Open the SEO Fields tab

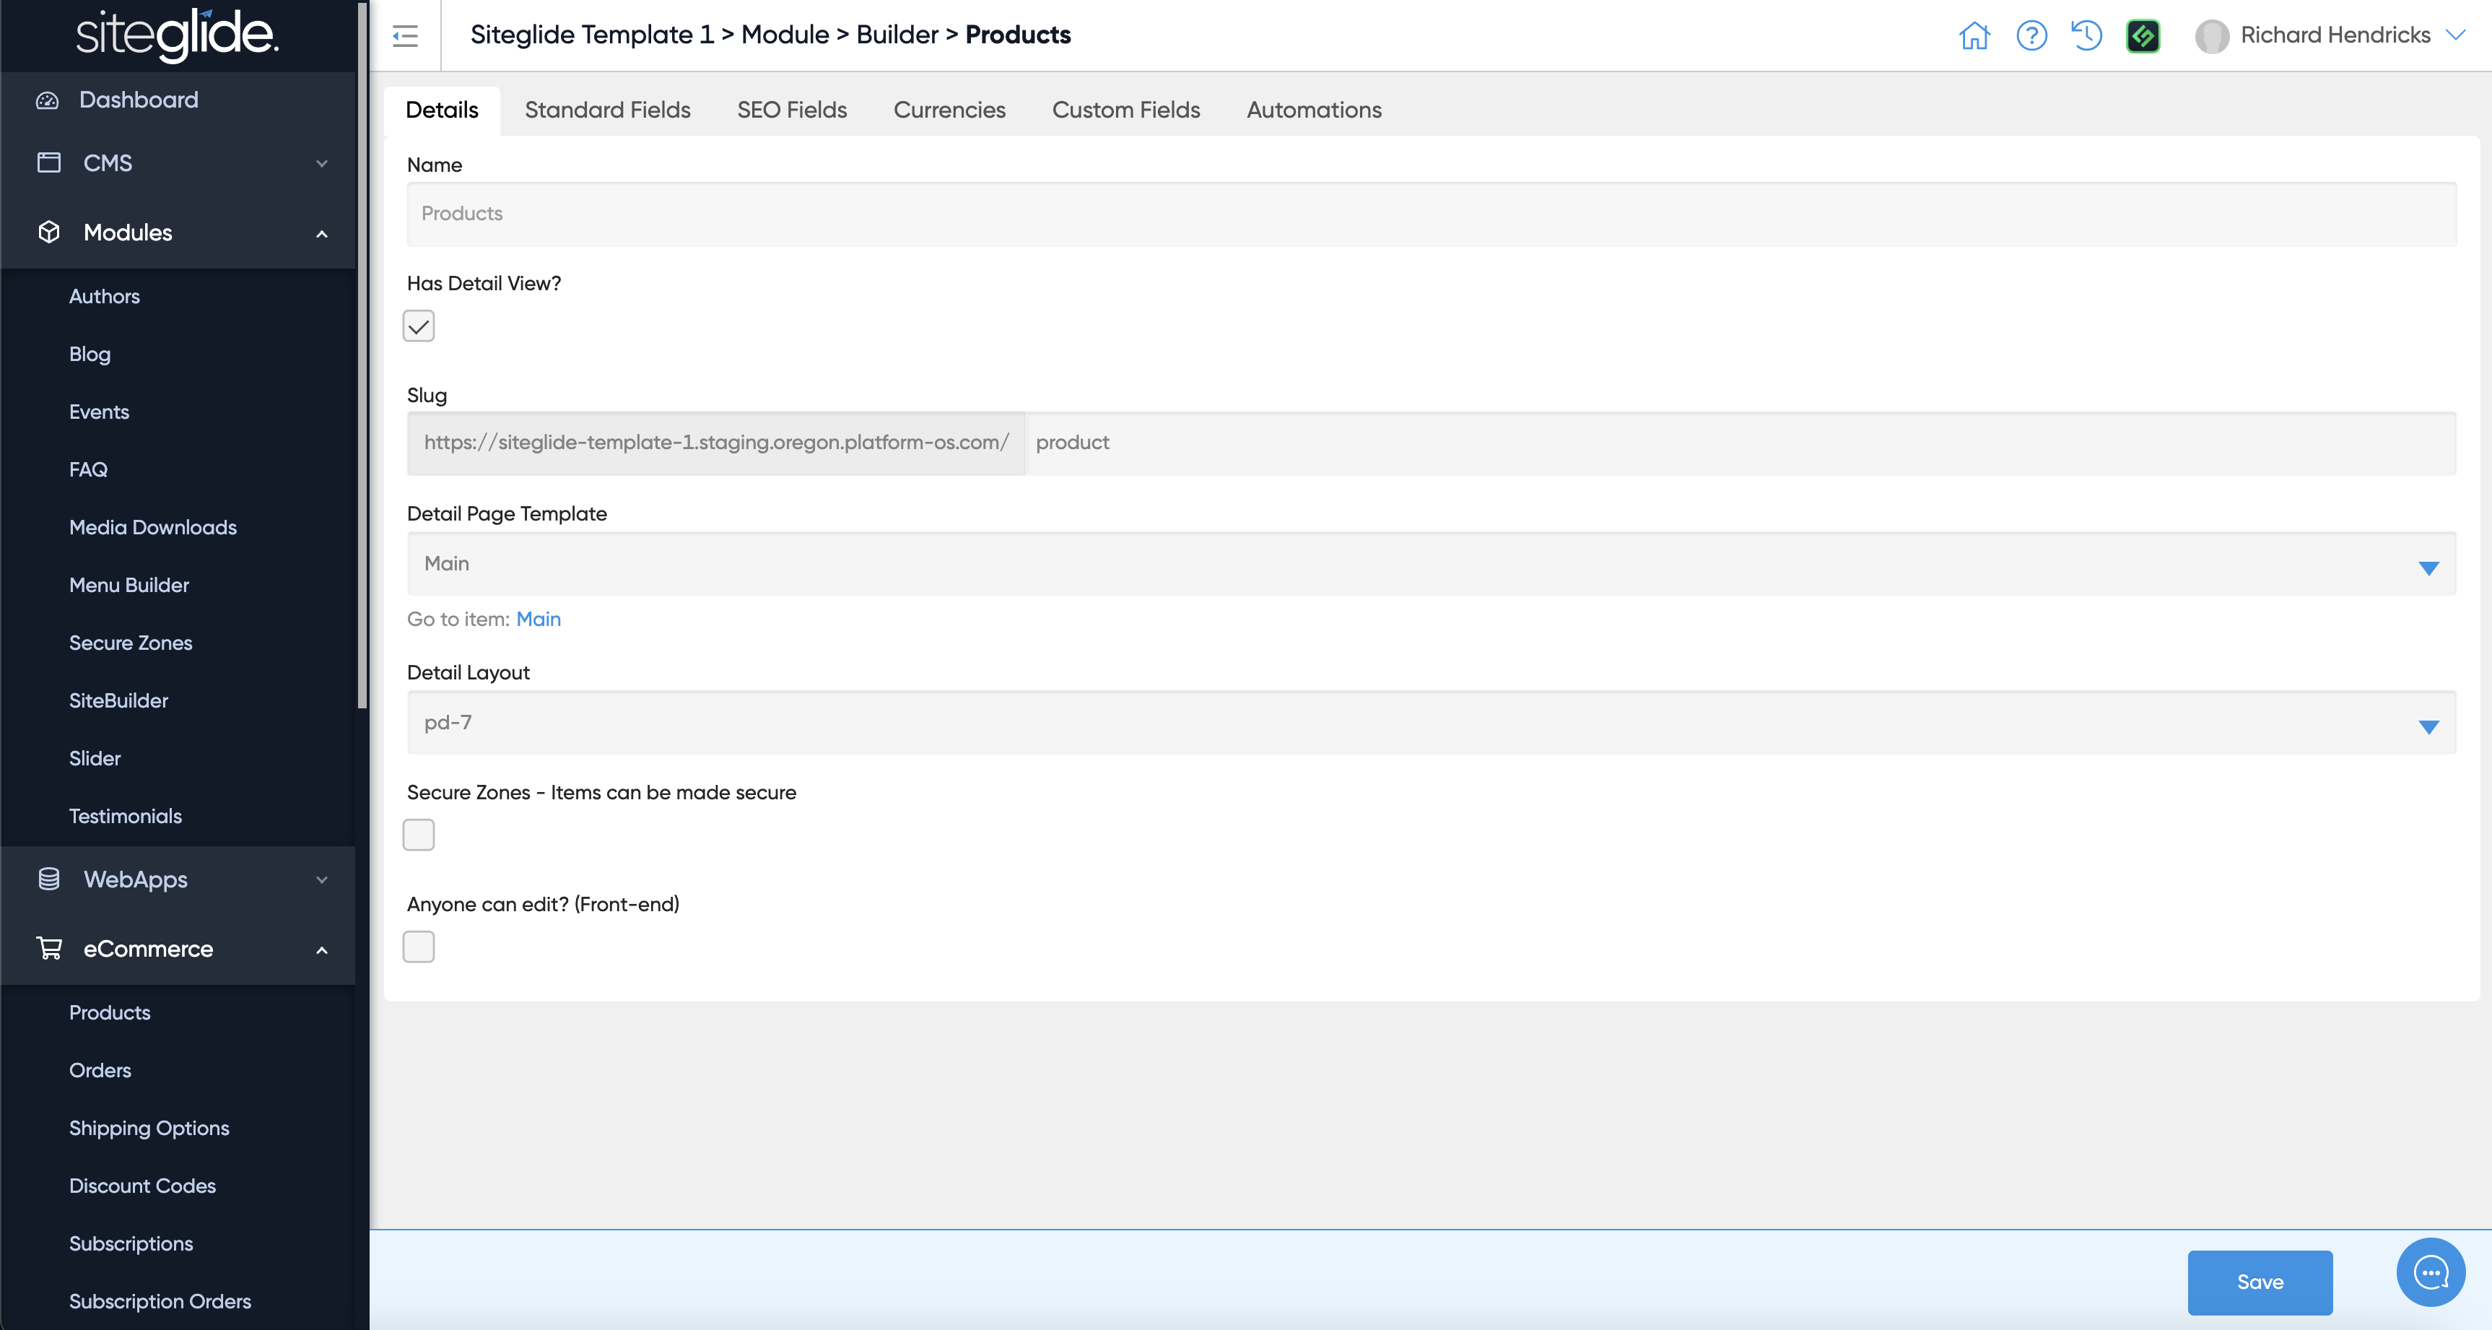click(791, 110)
